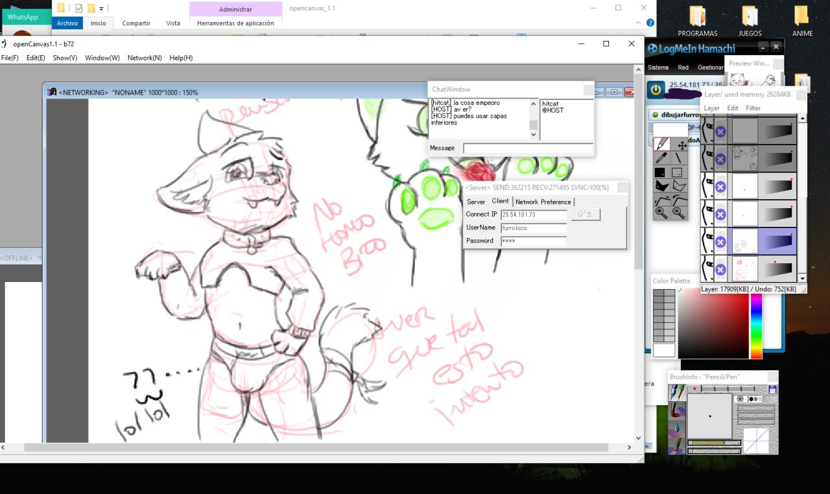Open the File(F) menu in openCanvas
Viewport: 830px width, 494px height.
(x=10, y=58)
